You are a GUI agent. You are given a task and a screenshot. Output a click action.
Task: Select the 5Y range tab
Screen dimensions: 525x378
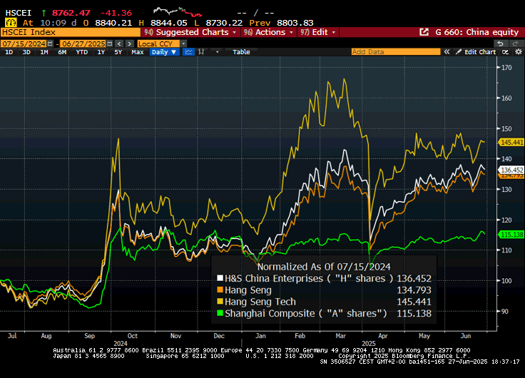(118, 52)
